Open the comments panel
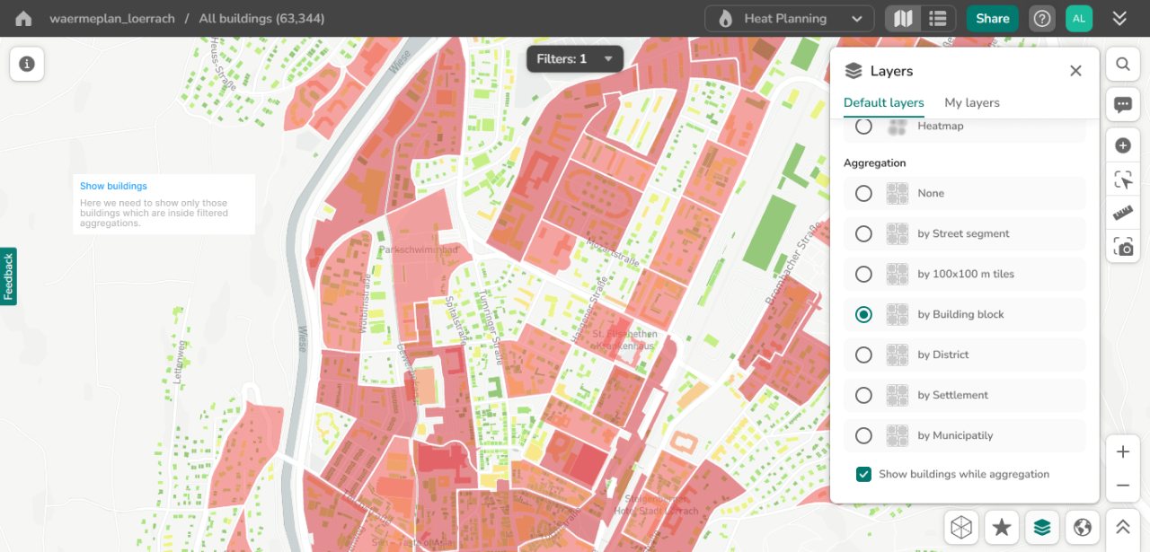Screen dimensions: 1150x552 1123,104
